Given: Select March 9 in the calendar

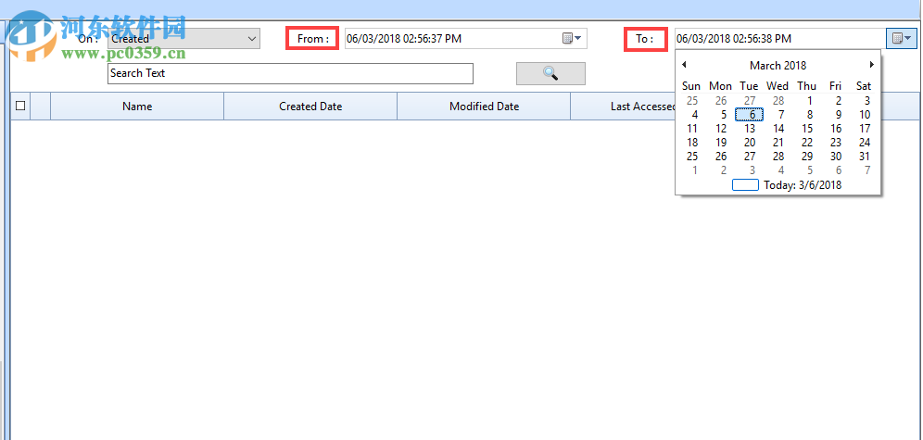Looking at the screenshot, I should click(839, 115).
